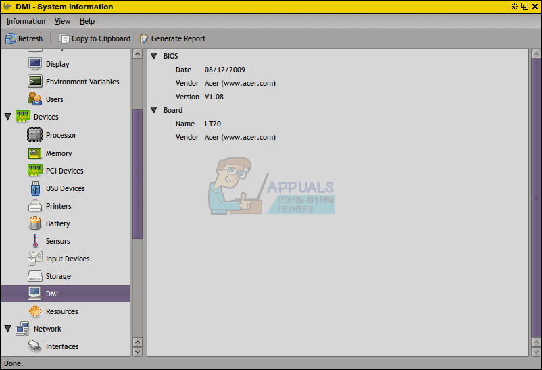Click the Sensors thermometer icon

pos(35,241)
